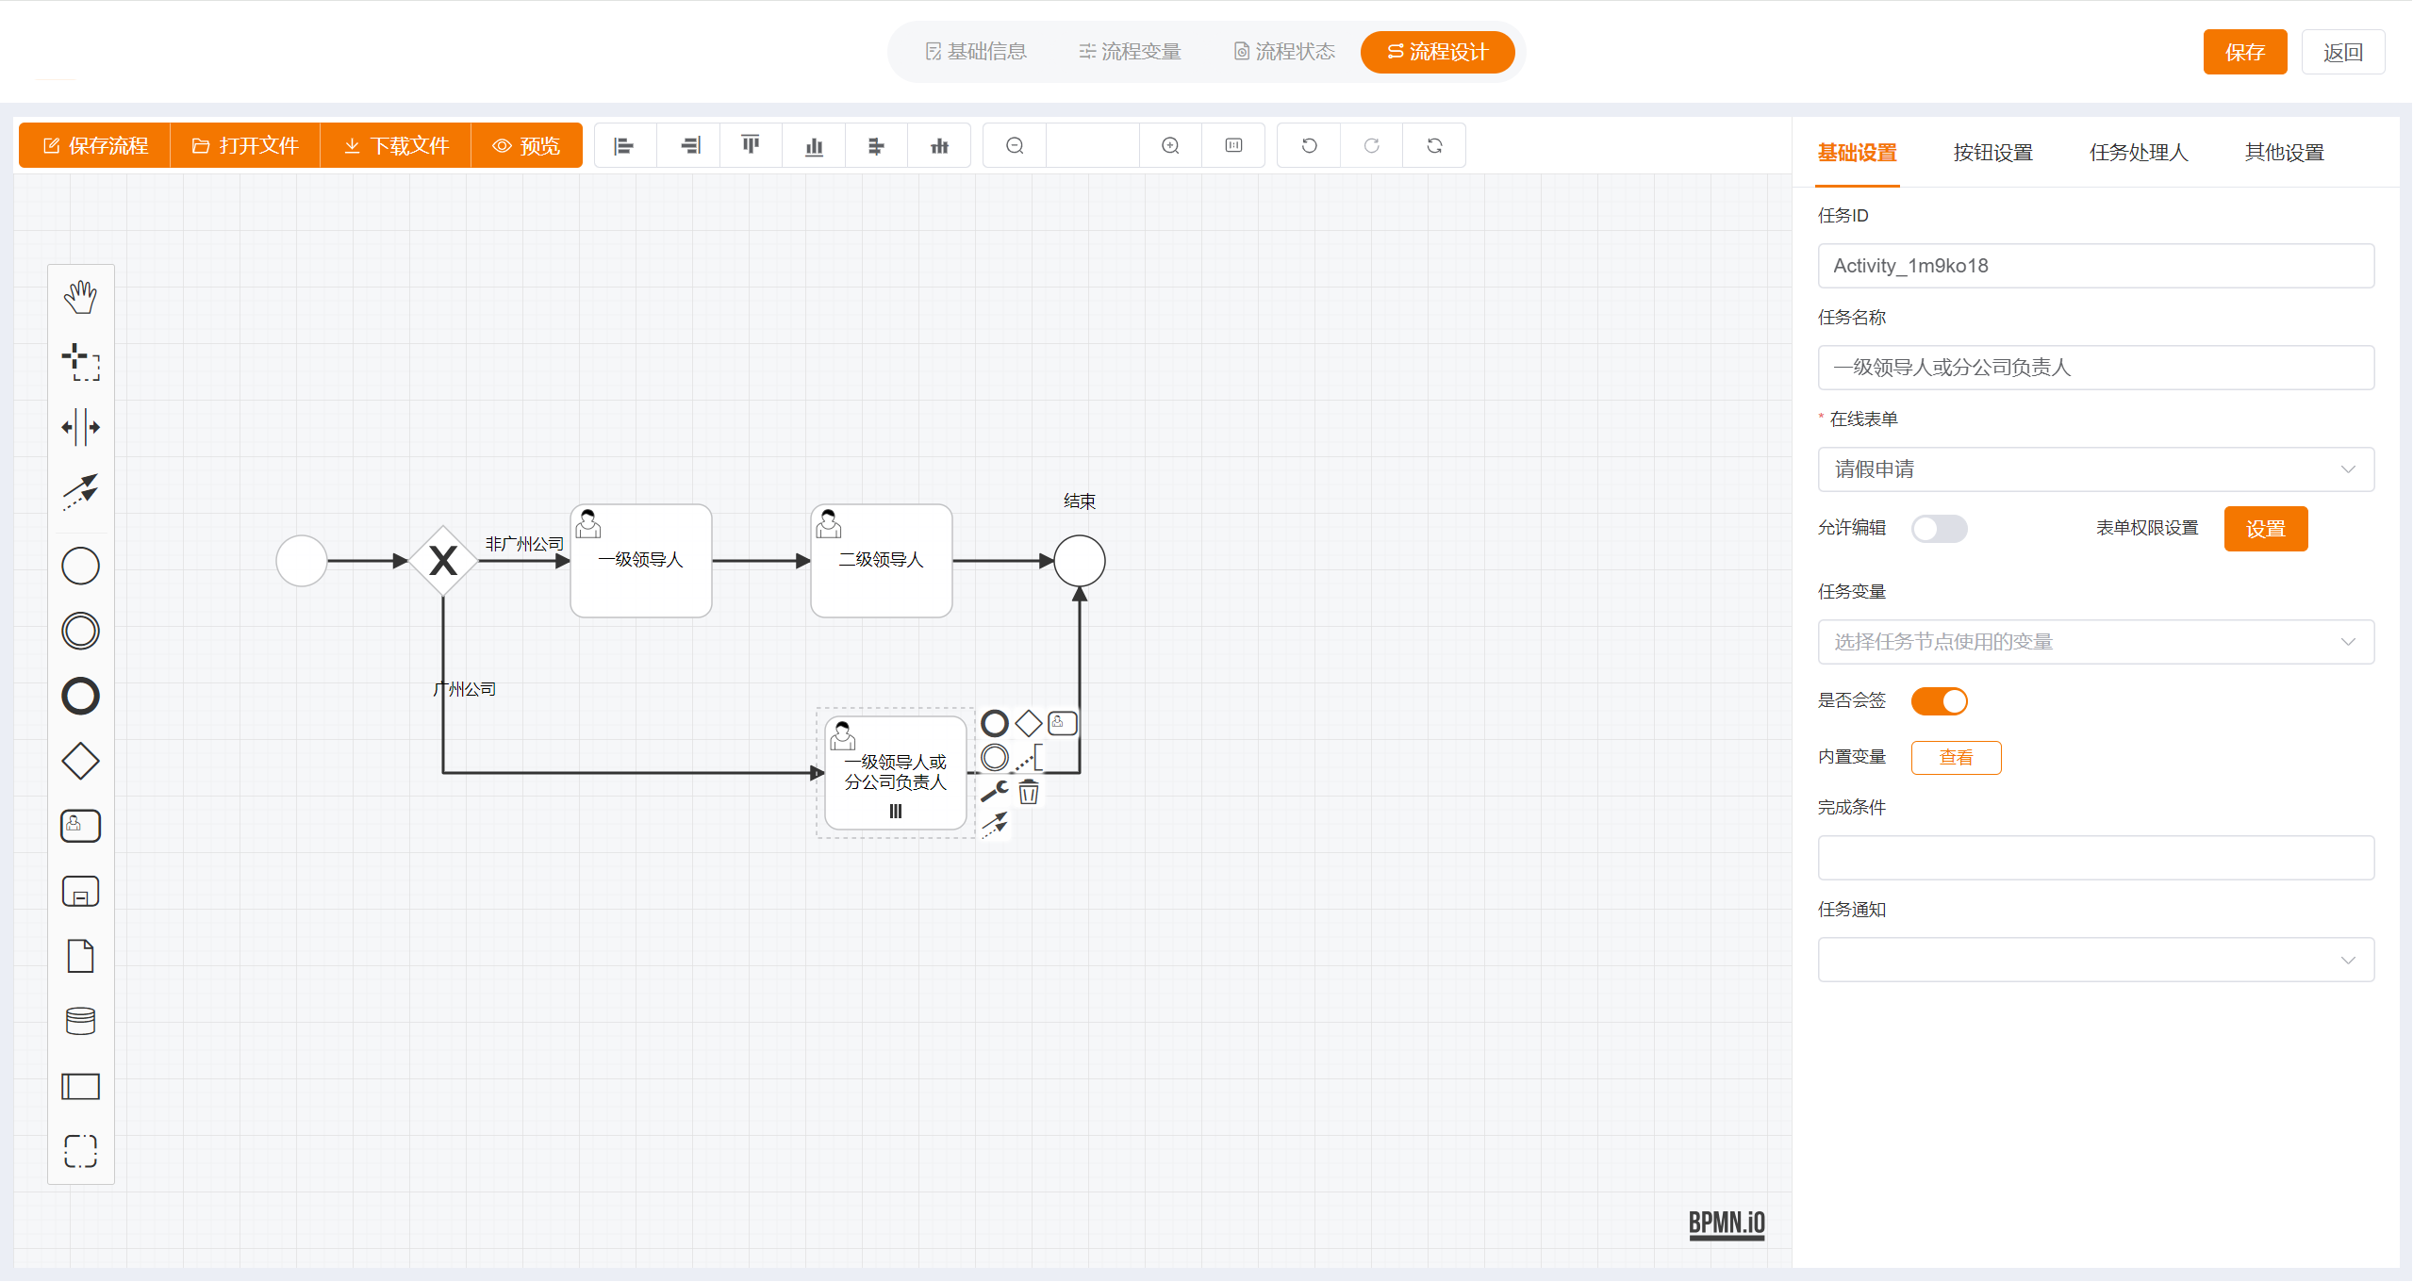Click 查看 to view built-in variables
Image resolution: width=2413 pixels, height=1282 pixels.
click(x=1956, y=757)
